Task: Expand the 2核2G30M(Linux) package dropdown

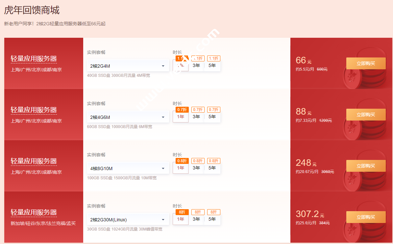Action: [128, 220]
